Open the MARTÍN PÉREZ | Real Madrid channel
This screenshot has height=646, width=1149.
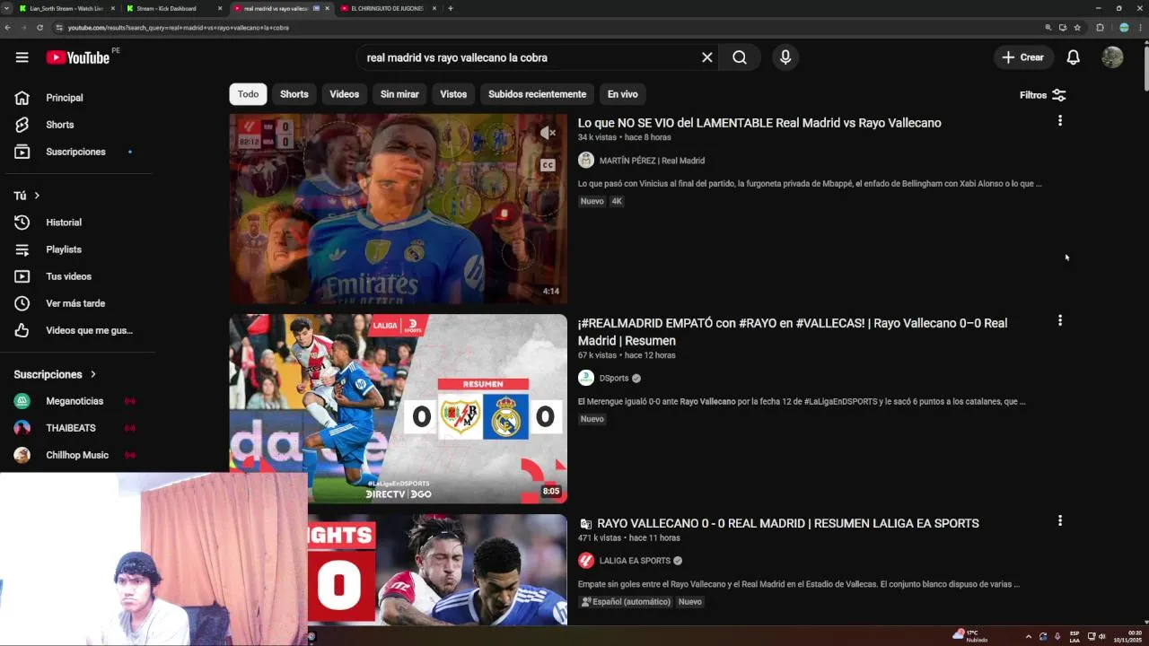point(652,161)
